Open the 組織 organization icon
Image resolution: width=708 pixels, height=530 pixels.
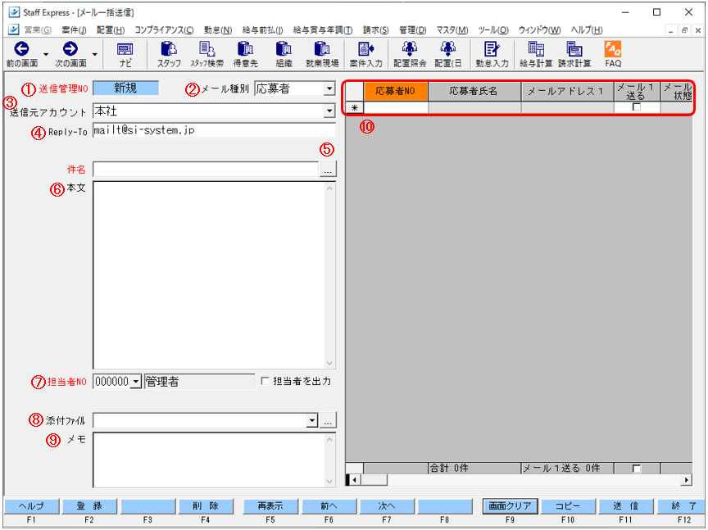click(x=284, y=49)
